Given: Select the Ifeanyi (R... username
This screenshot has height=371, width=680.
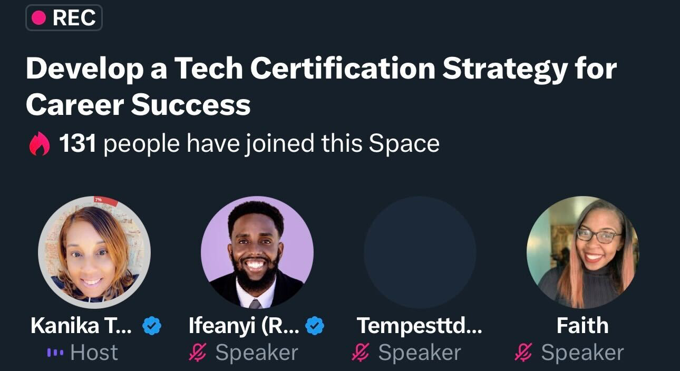Looking at the screenshot, I should (x=244, y=326).
